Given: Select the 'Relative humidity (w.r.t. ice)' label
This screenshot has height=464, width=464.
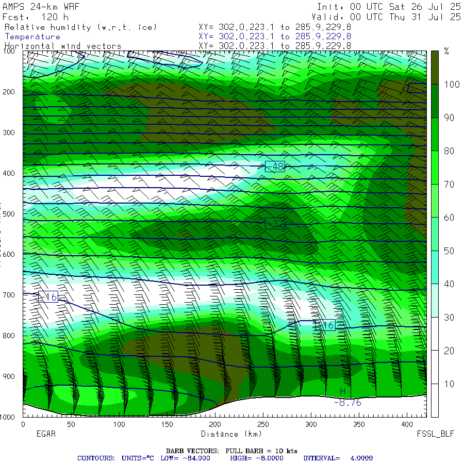Looking at the screenshot, I should [80, 27].
